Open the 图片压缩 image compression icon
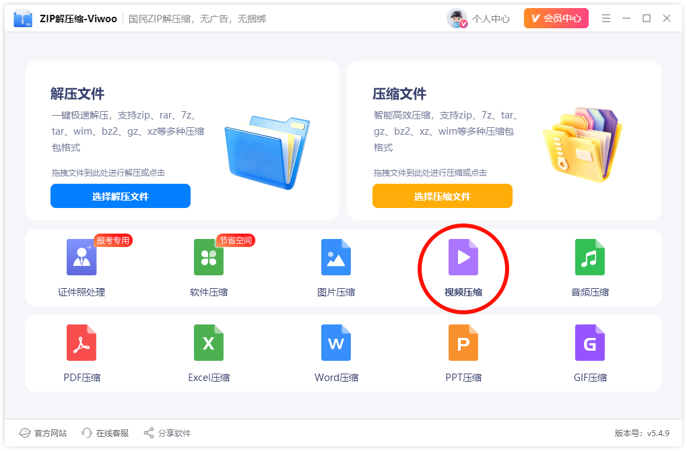687x451 pixels. (336, 257)
